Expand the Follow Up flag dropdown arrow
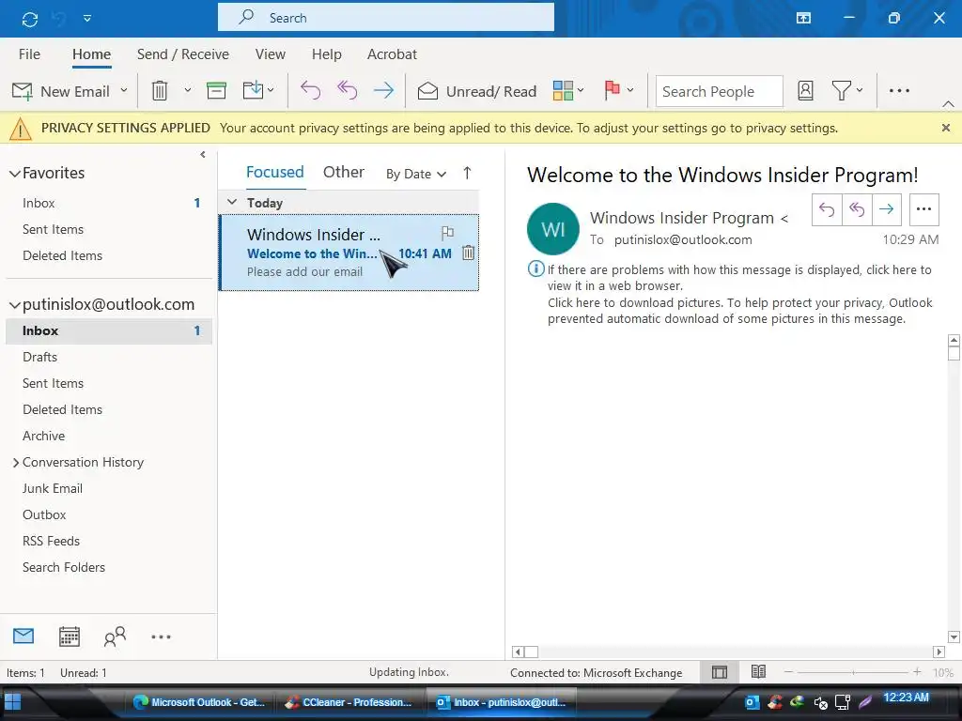Viewport: 962px width, 721px height. [630, 90]
